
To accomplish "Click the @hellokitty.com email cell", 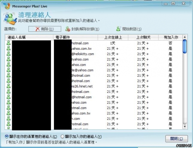I will point(83,54).
